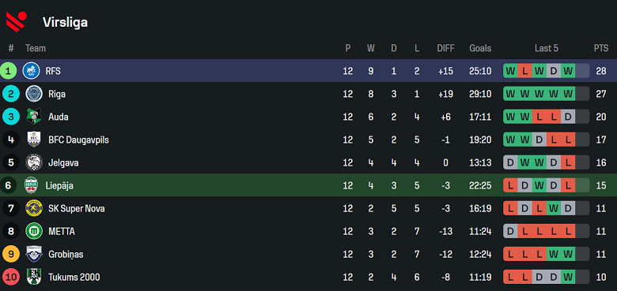Click the Last 5 column header
This screenshot has width=617, height=291.
546,48
